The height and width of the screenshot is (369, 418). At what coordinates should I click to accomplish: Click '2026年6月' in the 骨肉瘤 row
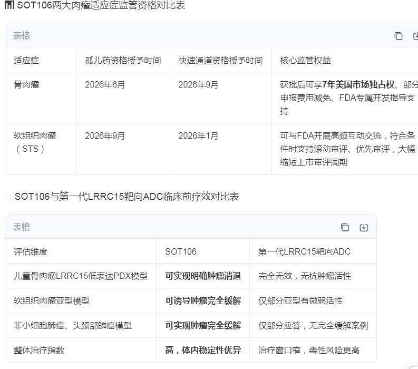(x=105, y=84)
